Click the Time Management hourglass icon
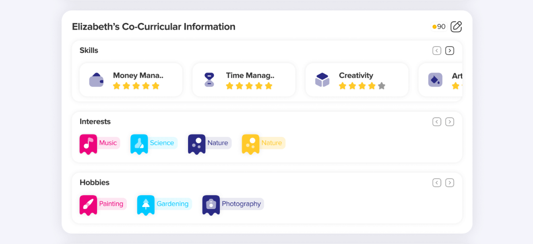 click(x=209, y=80)
